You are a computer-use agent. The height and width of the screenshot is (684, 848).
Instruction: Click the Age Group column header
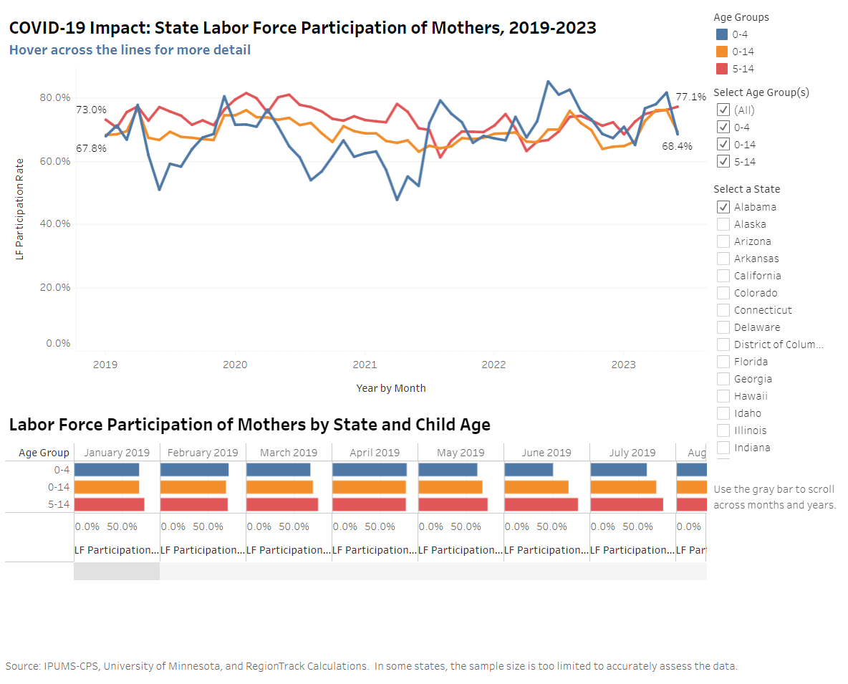(44, 453)
